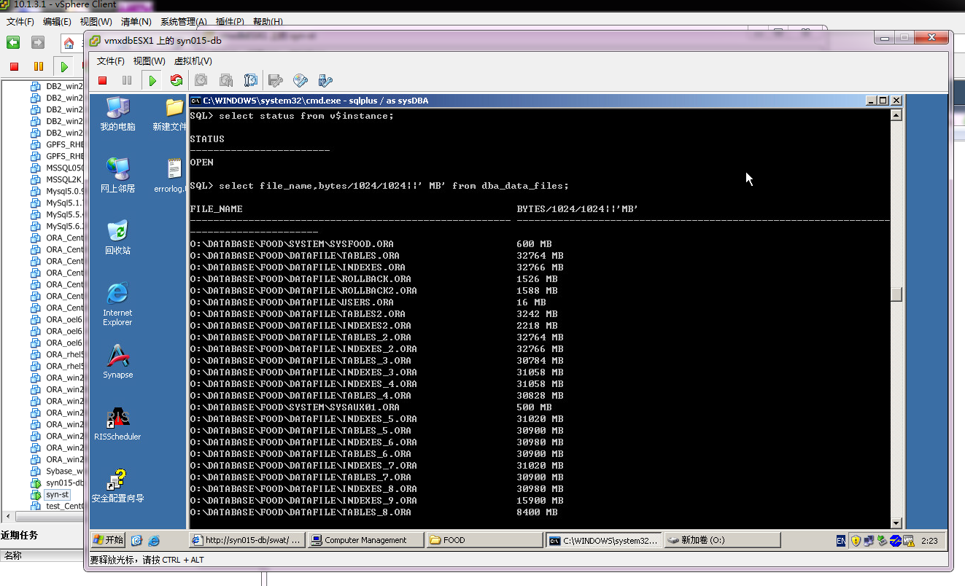Click the warning tray icon beside the clock
965x586 pixels.
[908, 540]
